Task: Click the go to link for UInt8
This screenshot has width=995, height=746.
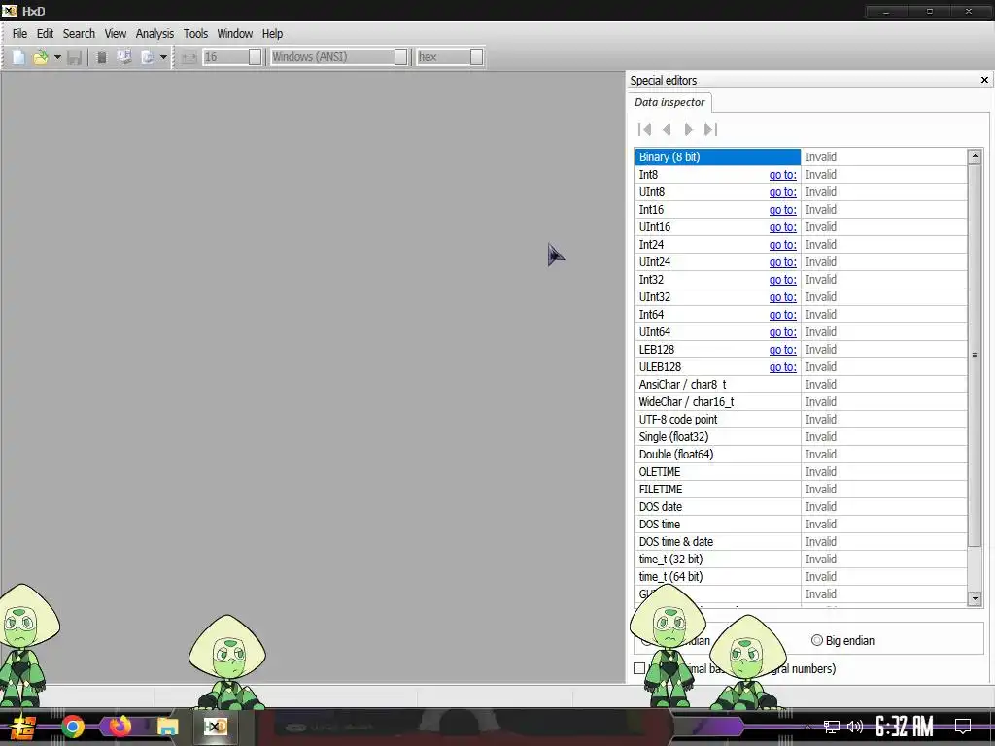Action: click(x=782, y=192)
